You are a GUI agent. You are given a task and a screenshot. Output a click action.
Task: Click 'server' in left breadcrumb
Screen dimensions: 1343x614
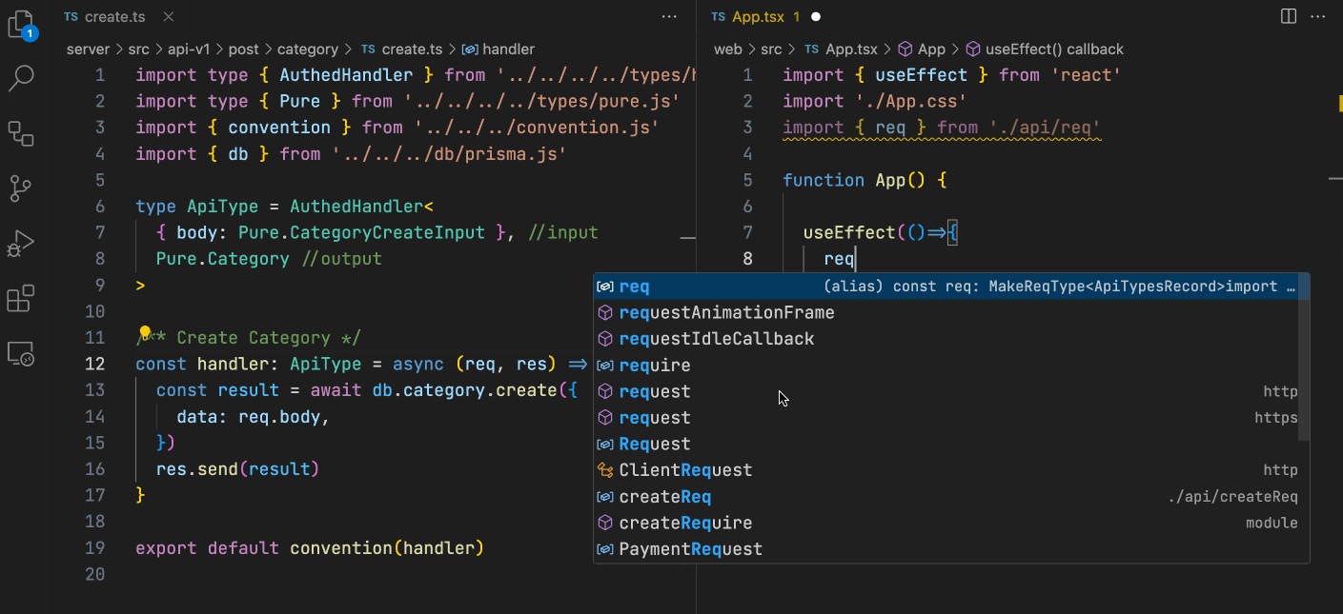(x=88, y=50)
